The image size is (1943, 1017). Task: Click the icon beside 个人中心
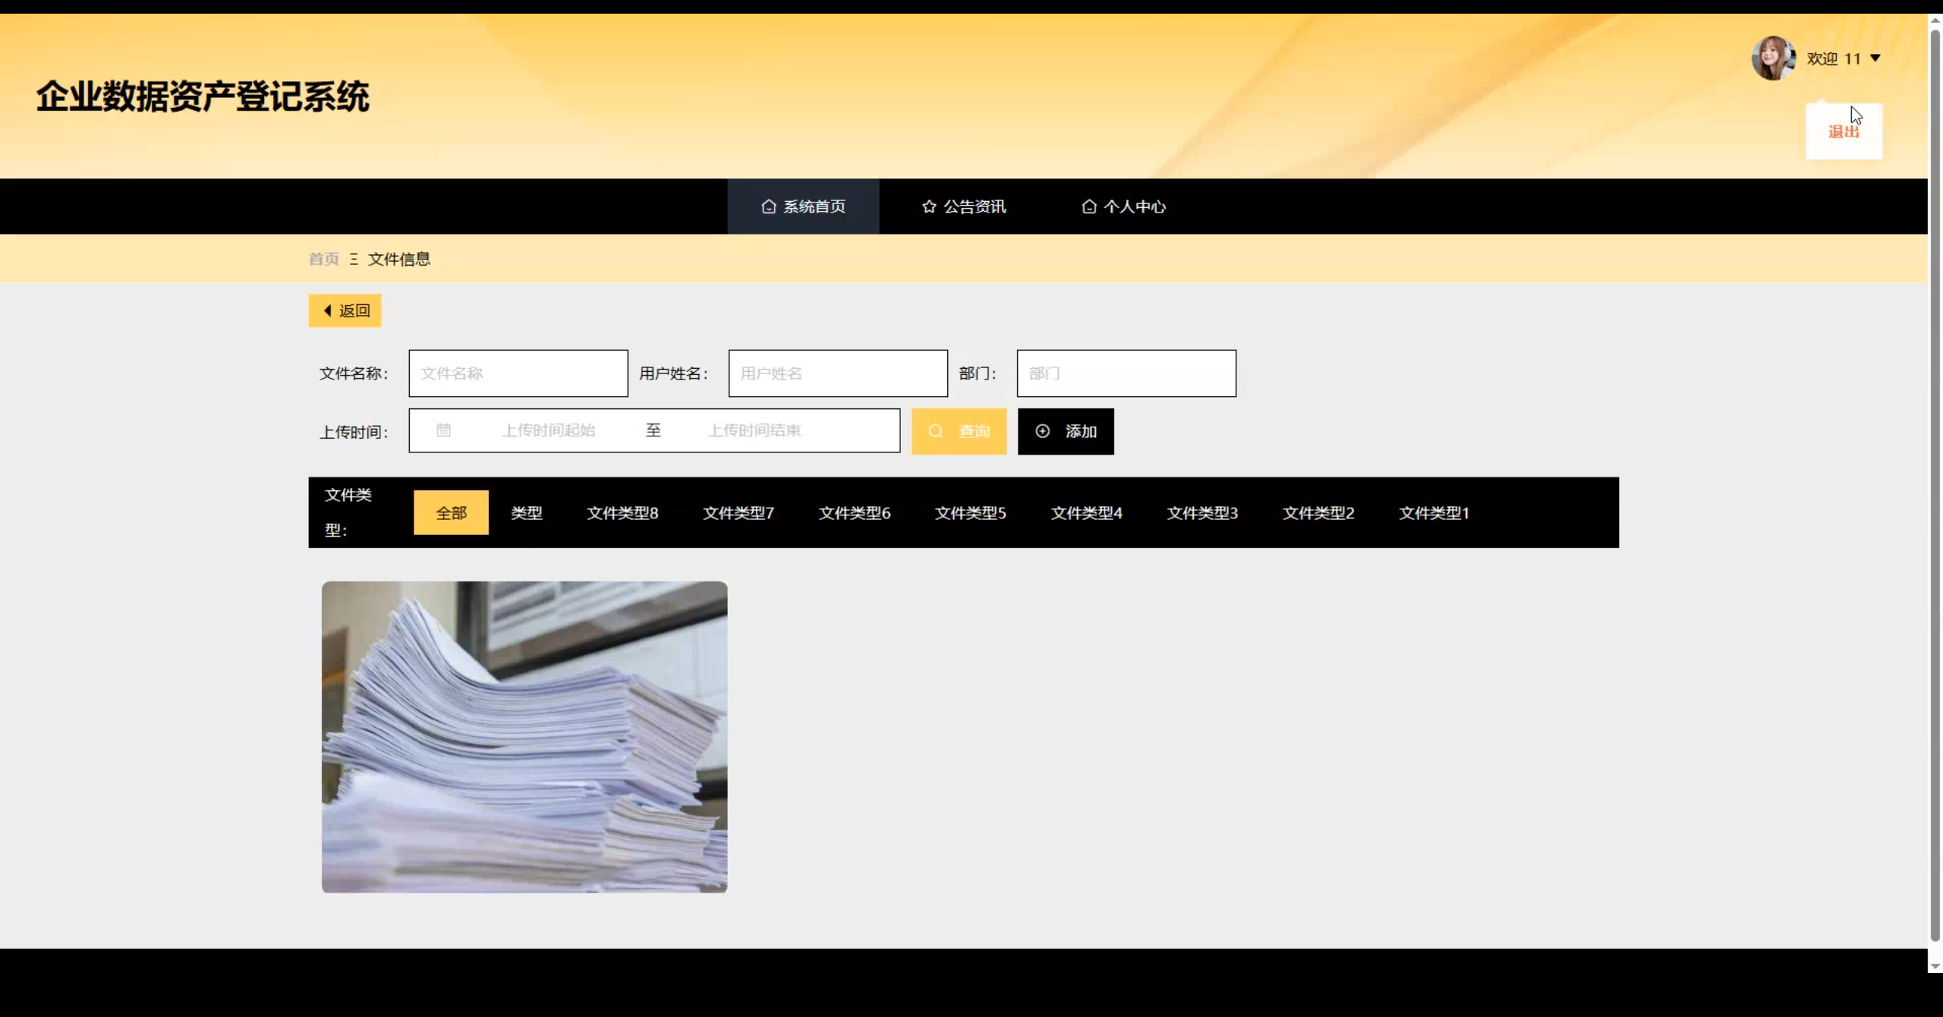[x=1089, y=206]
